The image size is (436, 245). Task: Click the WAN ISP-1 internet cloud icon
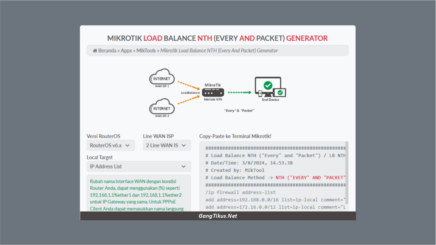pos(162,77)
